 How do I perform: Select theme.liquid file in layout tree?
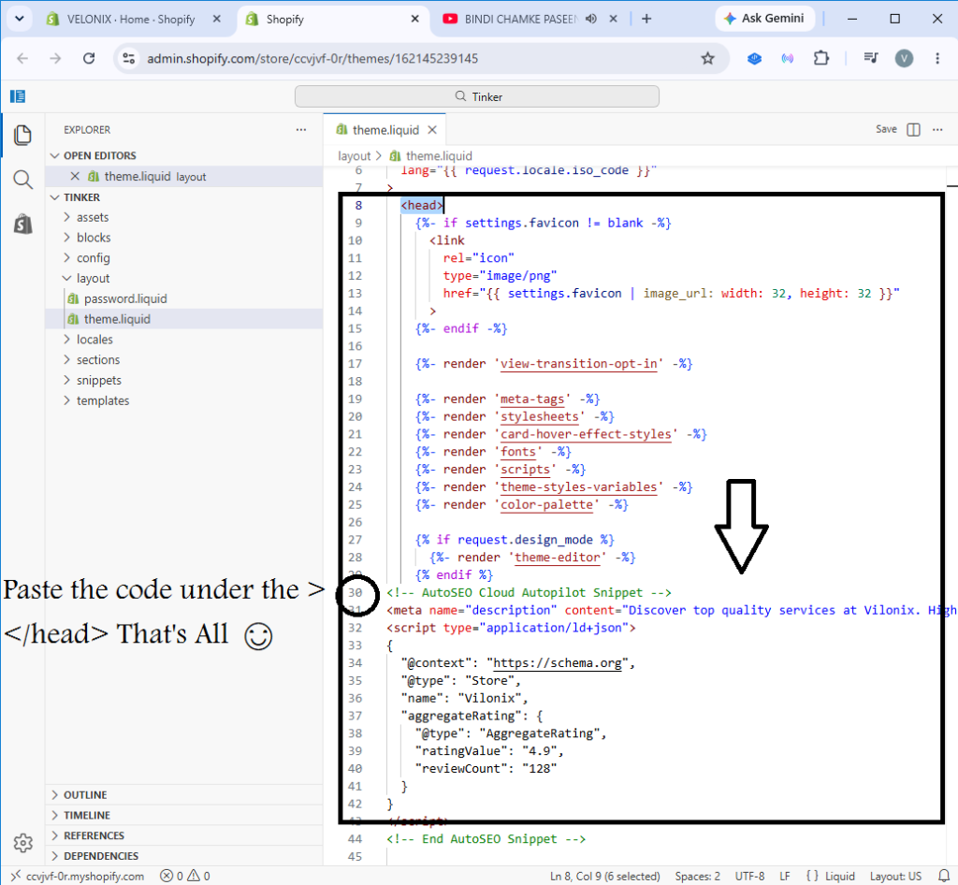pos(117,319)
